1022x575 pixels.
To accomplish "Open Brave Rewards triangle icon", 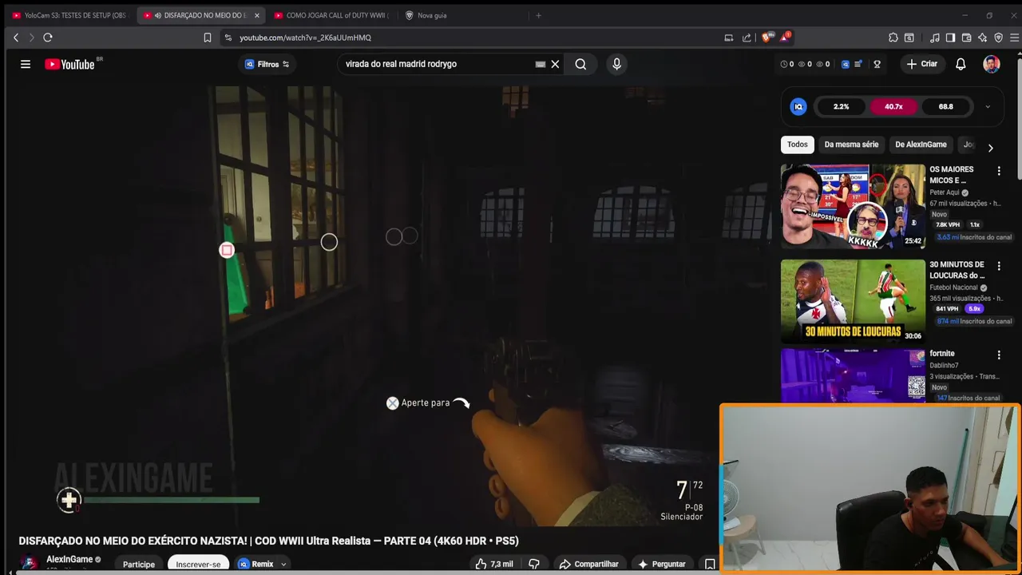I will point(785,37).
